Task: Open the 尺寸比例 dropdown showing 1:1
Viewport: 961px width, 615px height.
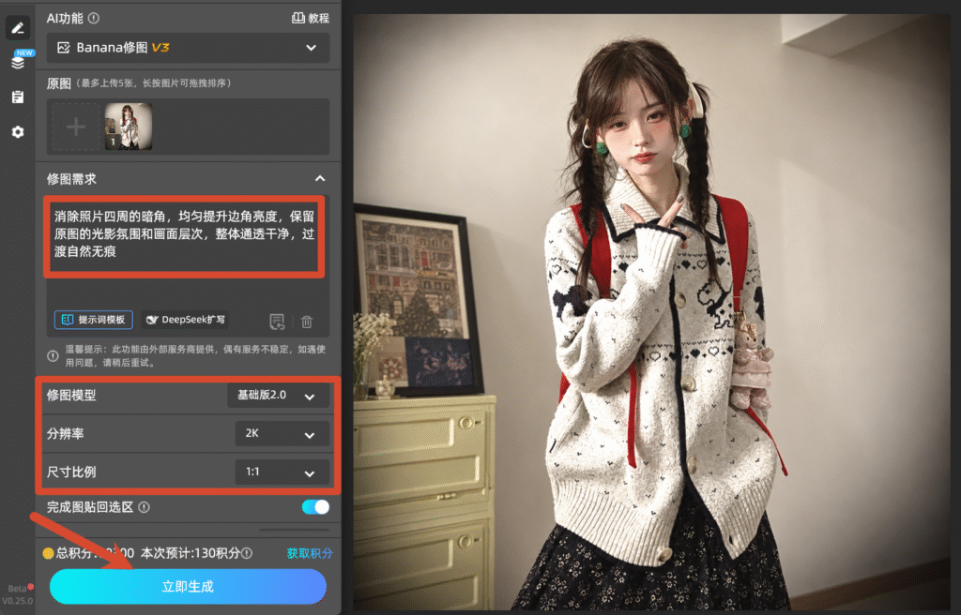Action: click(x=282, y=472)
